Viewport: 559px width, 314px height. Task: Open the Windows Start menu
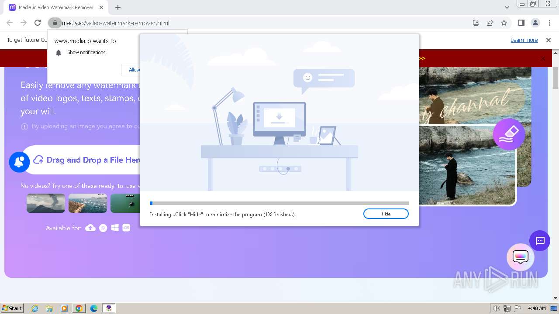click(12, 308)
